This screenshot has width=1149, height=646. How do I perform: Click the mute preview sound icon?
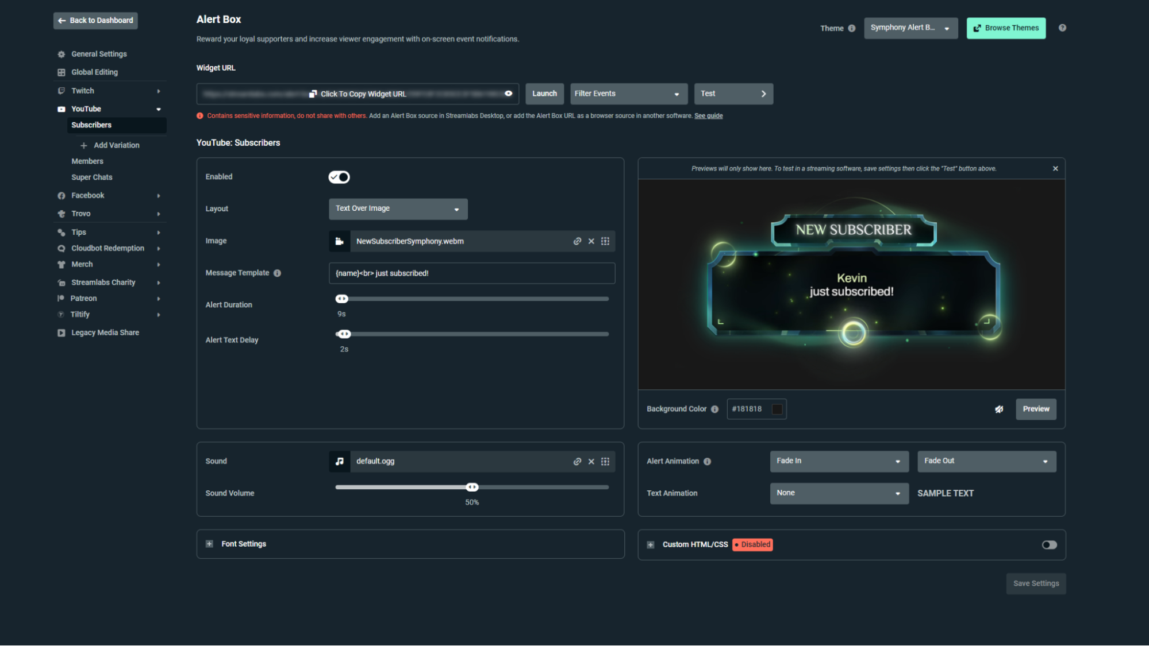(999, 409)
